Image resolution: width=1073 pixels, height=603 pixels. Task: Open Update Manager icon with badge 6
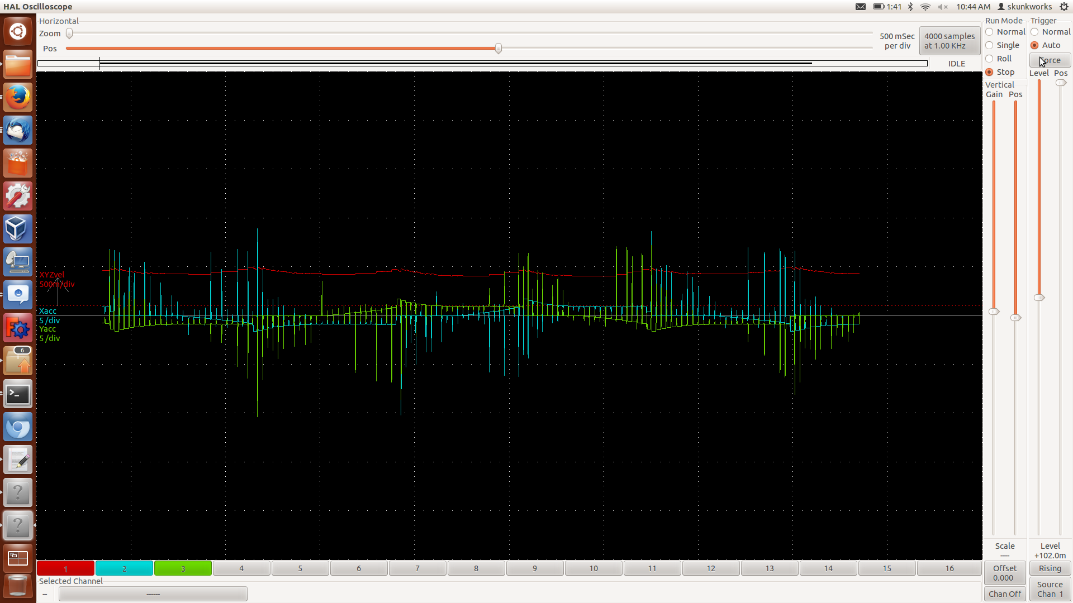click(18, 361)
